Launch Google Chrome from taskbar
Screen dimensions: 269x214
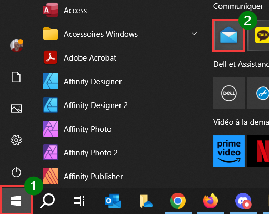(178, 201)
